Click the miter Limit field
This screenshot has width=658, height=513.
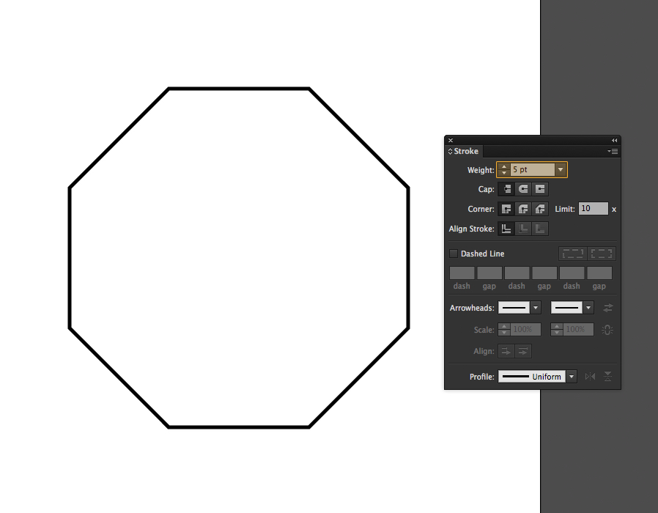click(594, 209)
